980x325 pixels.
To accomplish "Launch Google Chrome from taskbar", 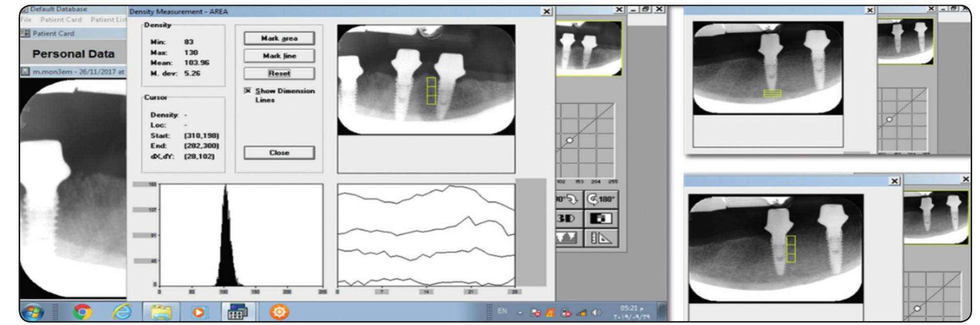I will (82, 312).
